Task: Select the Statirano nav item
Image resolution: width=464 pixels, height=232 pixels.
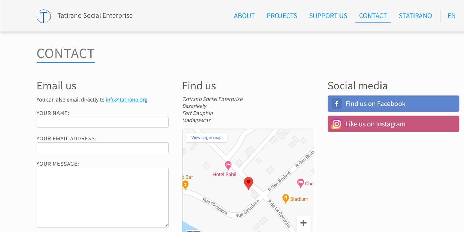Action: pyautogui.click(x=415, y=16)
